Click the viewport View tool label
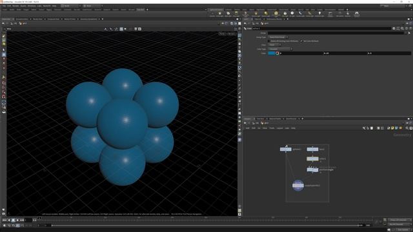413x232 pixels. (8, 29)
